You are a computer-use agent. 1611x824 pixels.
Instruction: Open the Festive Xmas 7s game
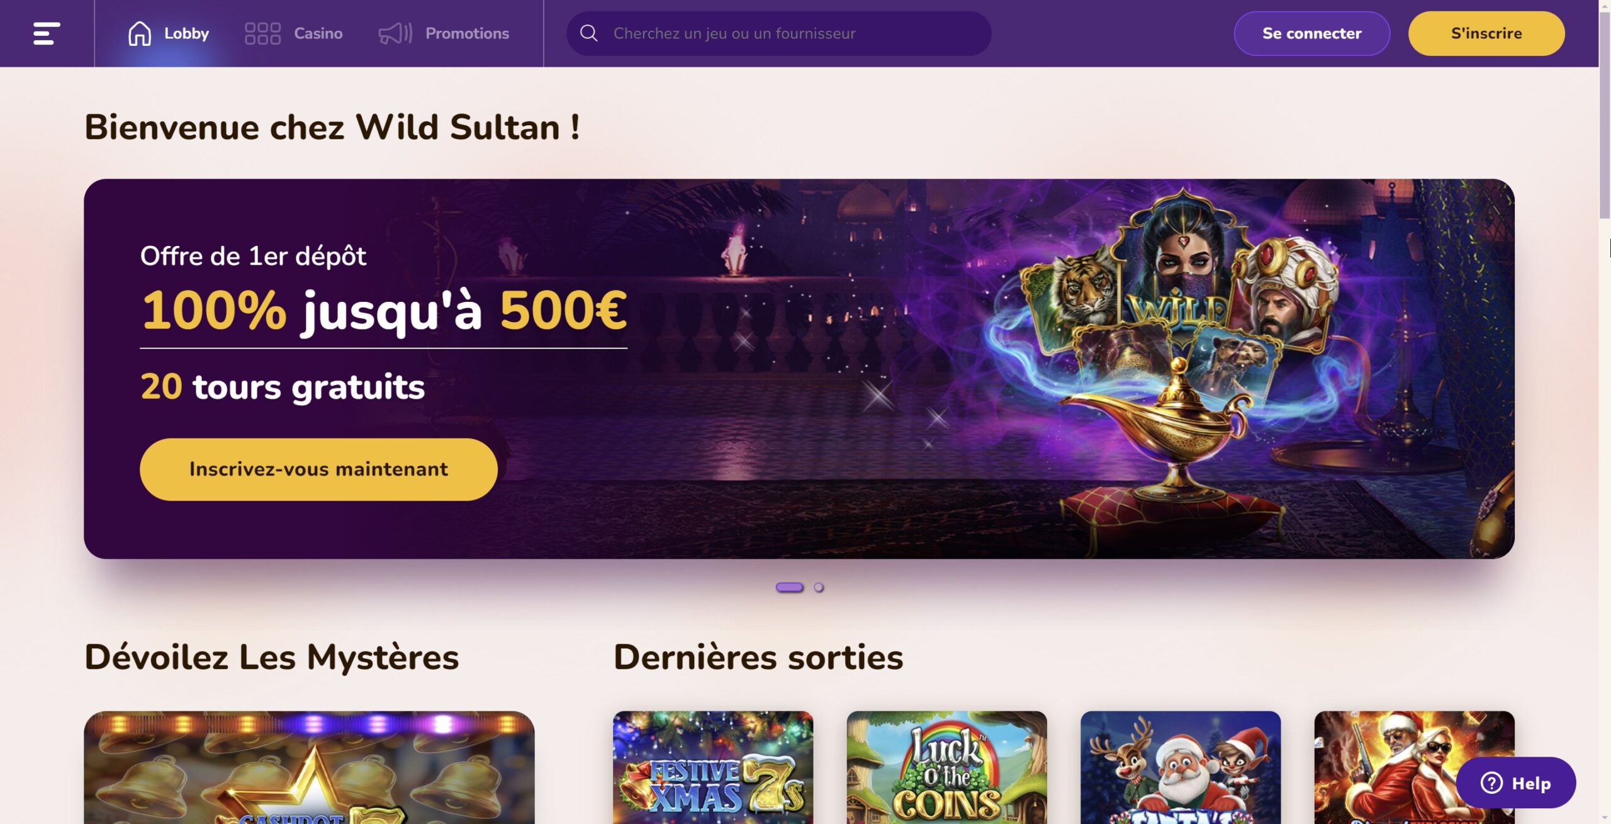pos(713,767)
